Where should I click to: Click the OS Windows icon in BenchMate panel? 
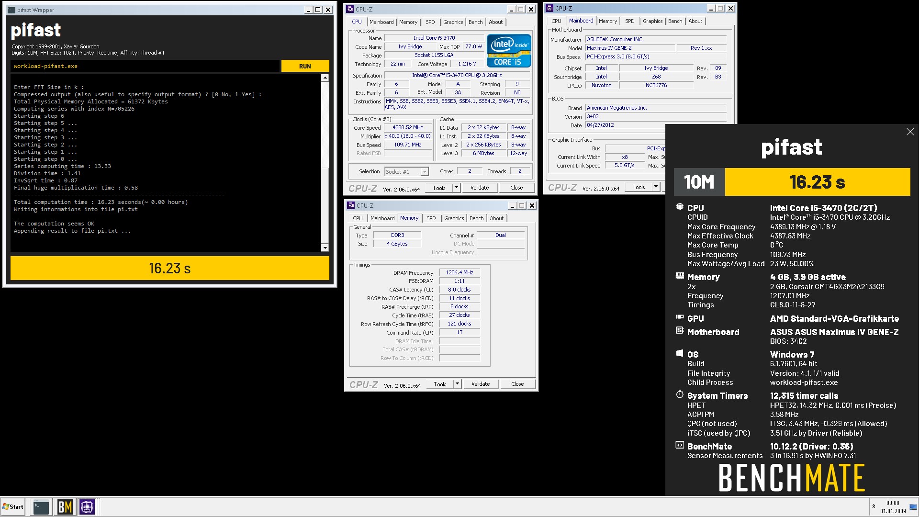tap(680, 353)
